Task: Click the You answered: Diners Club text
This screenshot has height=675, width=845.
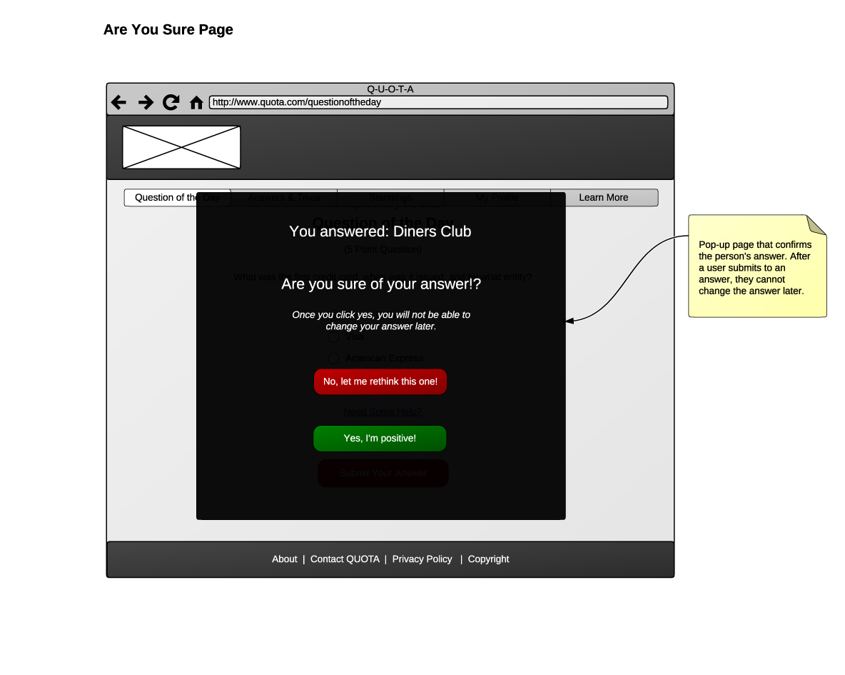Action: [x=380, y=231]
